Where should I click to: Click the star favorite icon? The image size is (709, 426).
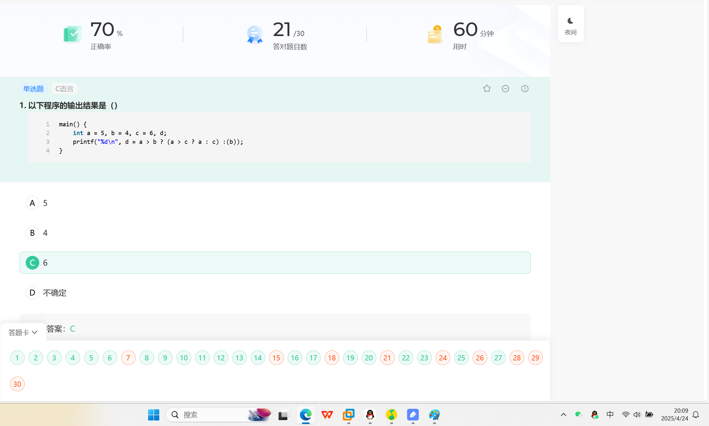coord(487,89)
